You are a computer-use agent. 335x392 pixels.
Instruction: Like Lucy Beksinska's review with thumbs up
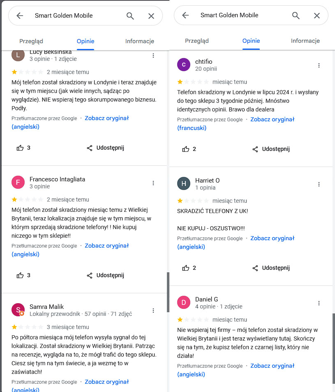tap(20, 148)
